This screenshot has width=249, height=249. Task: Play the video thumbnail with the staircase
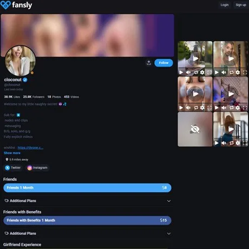231,129
